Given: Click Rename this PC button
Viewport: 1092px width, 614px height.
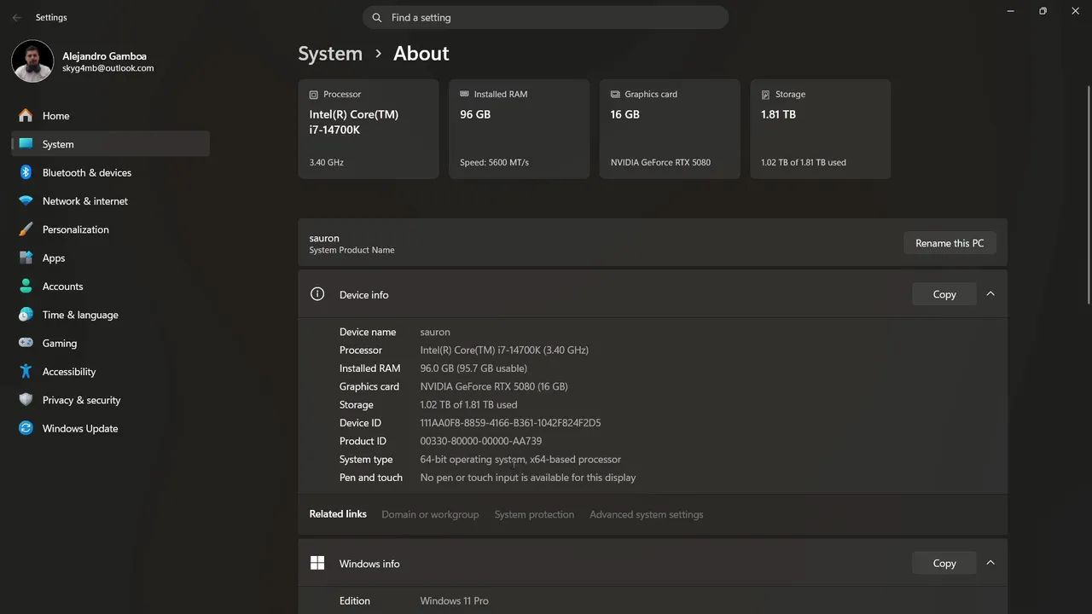Looking at the screenshot, I should pyautogui.click(x=950, y=243).
